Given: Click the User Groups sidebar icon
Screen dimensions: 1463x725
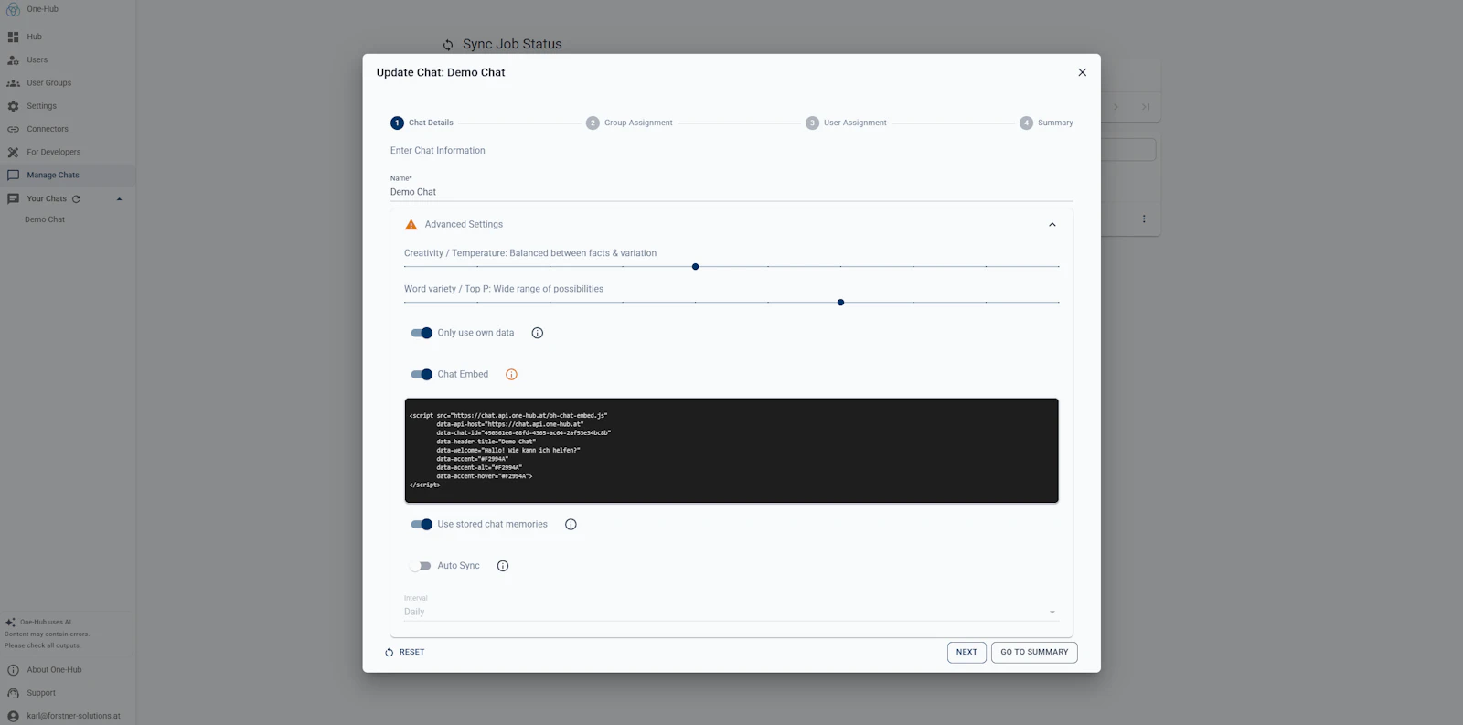Looking at the screenshot, I should coord(13,83).
